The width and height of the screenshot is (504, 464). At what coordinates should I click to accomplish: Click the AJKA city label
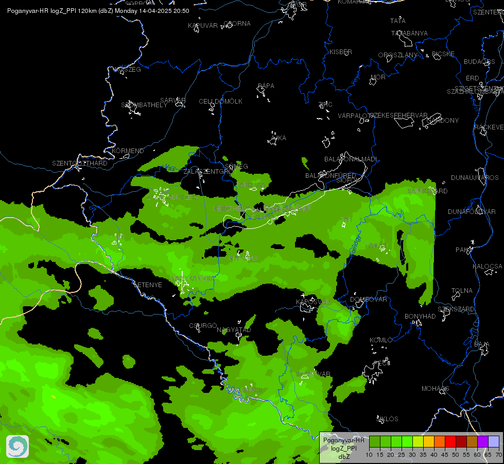coord(279,138)
